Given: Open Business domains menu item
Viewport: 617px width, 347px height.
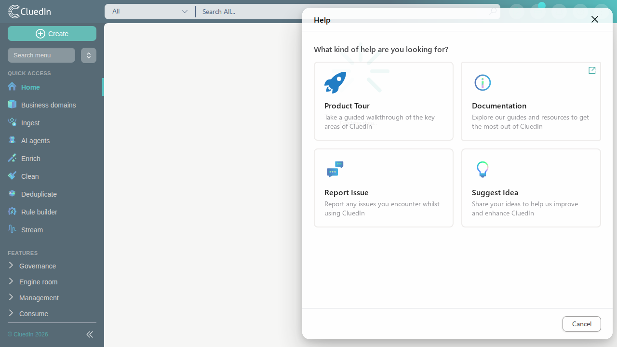Looking at the screenshot, I should [x=52, y=105].
